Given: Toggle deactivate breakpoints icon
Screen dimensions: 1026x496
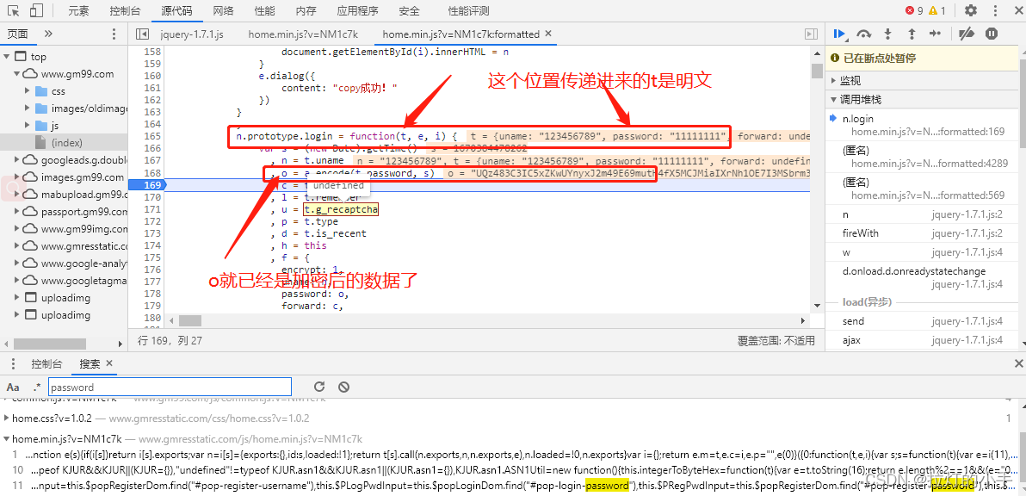Looking at the screenshot, I should (x=967, y=34).
